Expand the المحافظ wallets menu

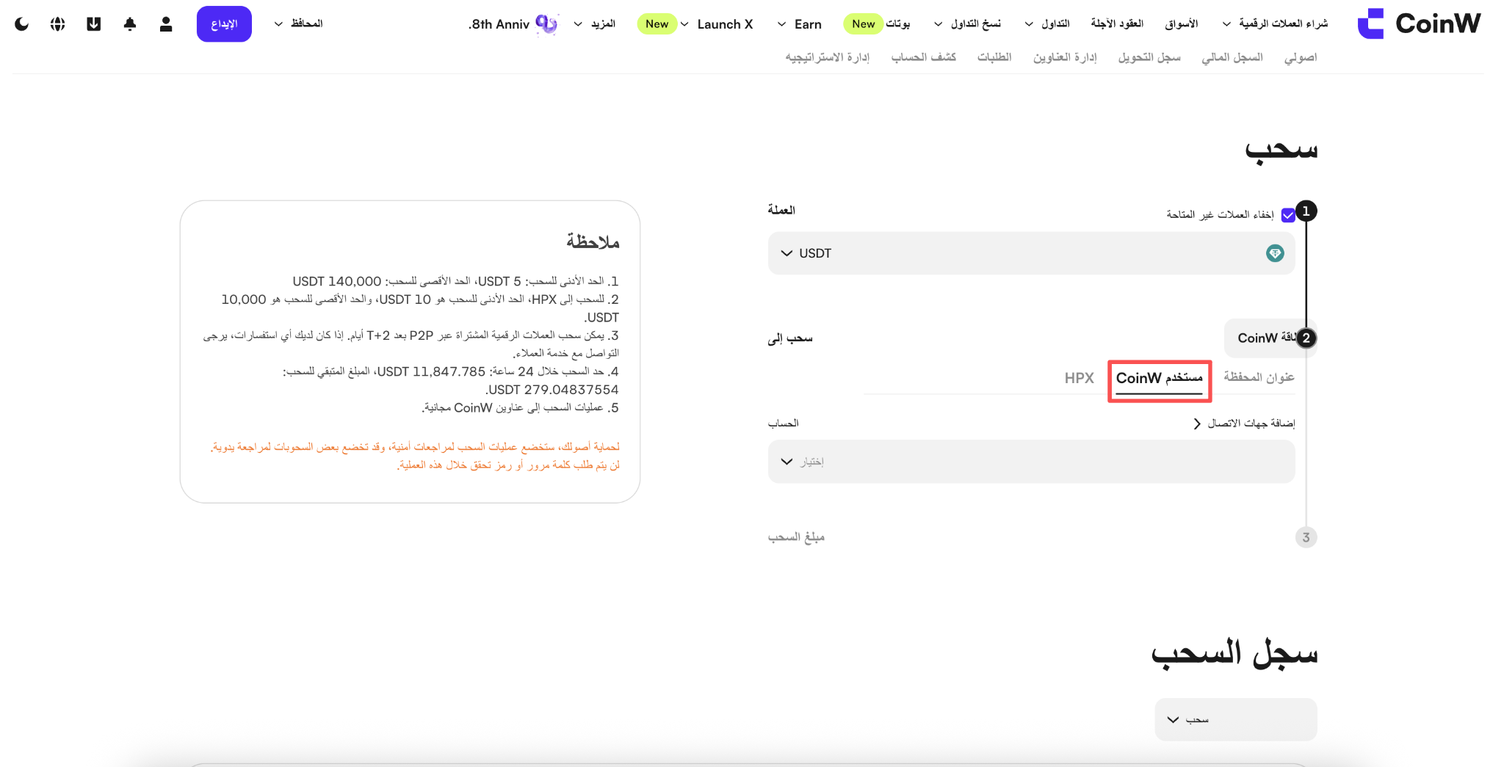[299, 23]
